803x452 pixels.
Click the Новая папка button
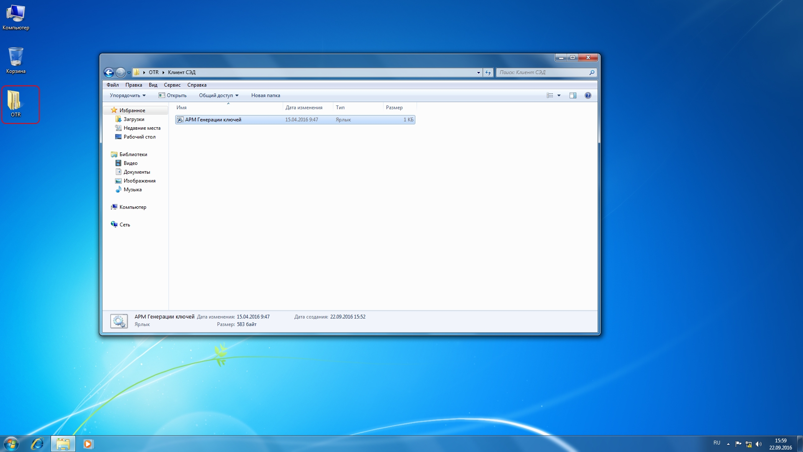coord(266,95)
